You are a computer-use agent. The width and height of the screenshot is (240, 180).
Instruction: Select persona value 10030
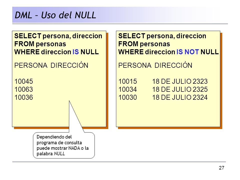pos(128,97)
